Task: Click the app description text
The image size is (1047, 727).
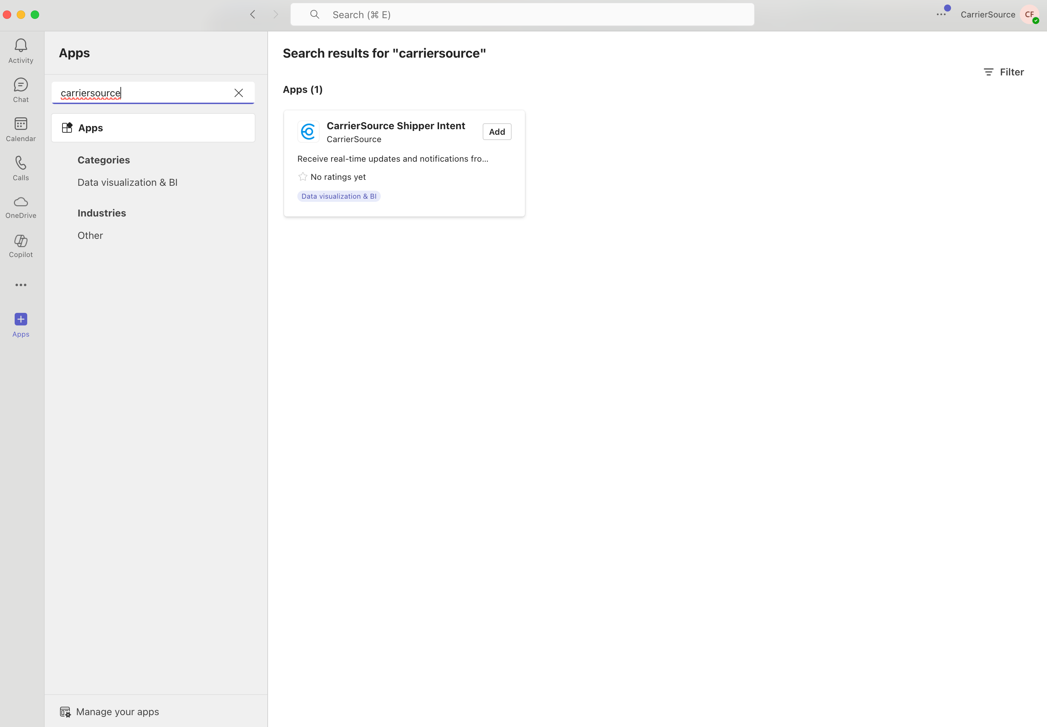Action: (x=393, y=159)
